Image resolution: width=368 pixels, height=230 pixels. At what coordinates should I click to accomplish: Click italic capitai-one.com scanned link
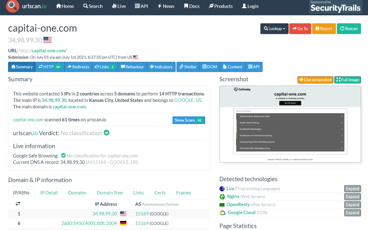coord(28,120)
